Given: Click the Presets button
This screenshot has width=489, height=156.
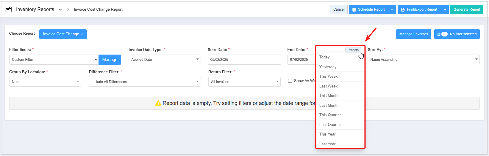Looking at the screenshot, I should click(353, 50).
